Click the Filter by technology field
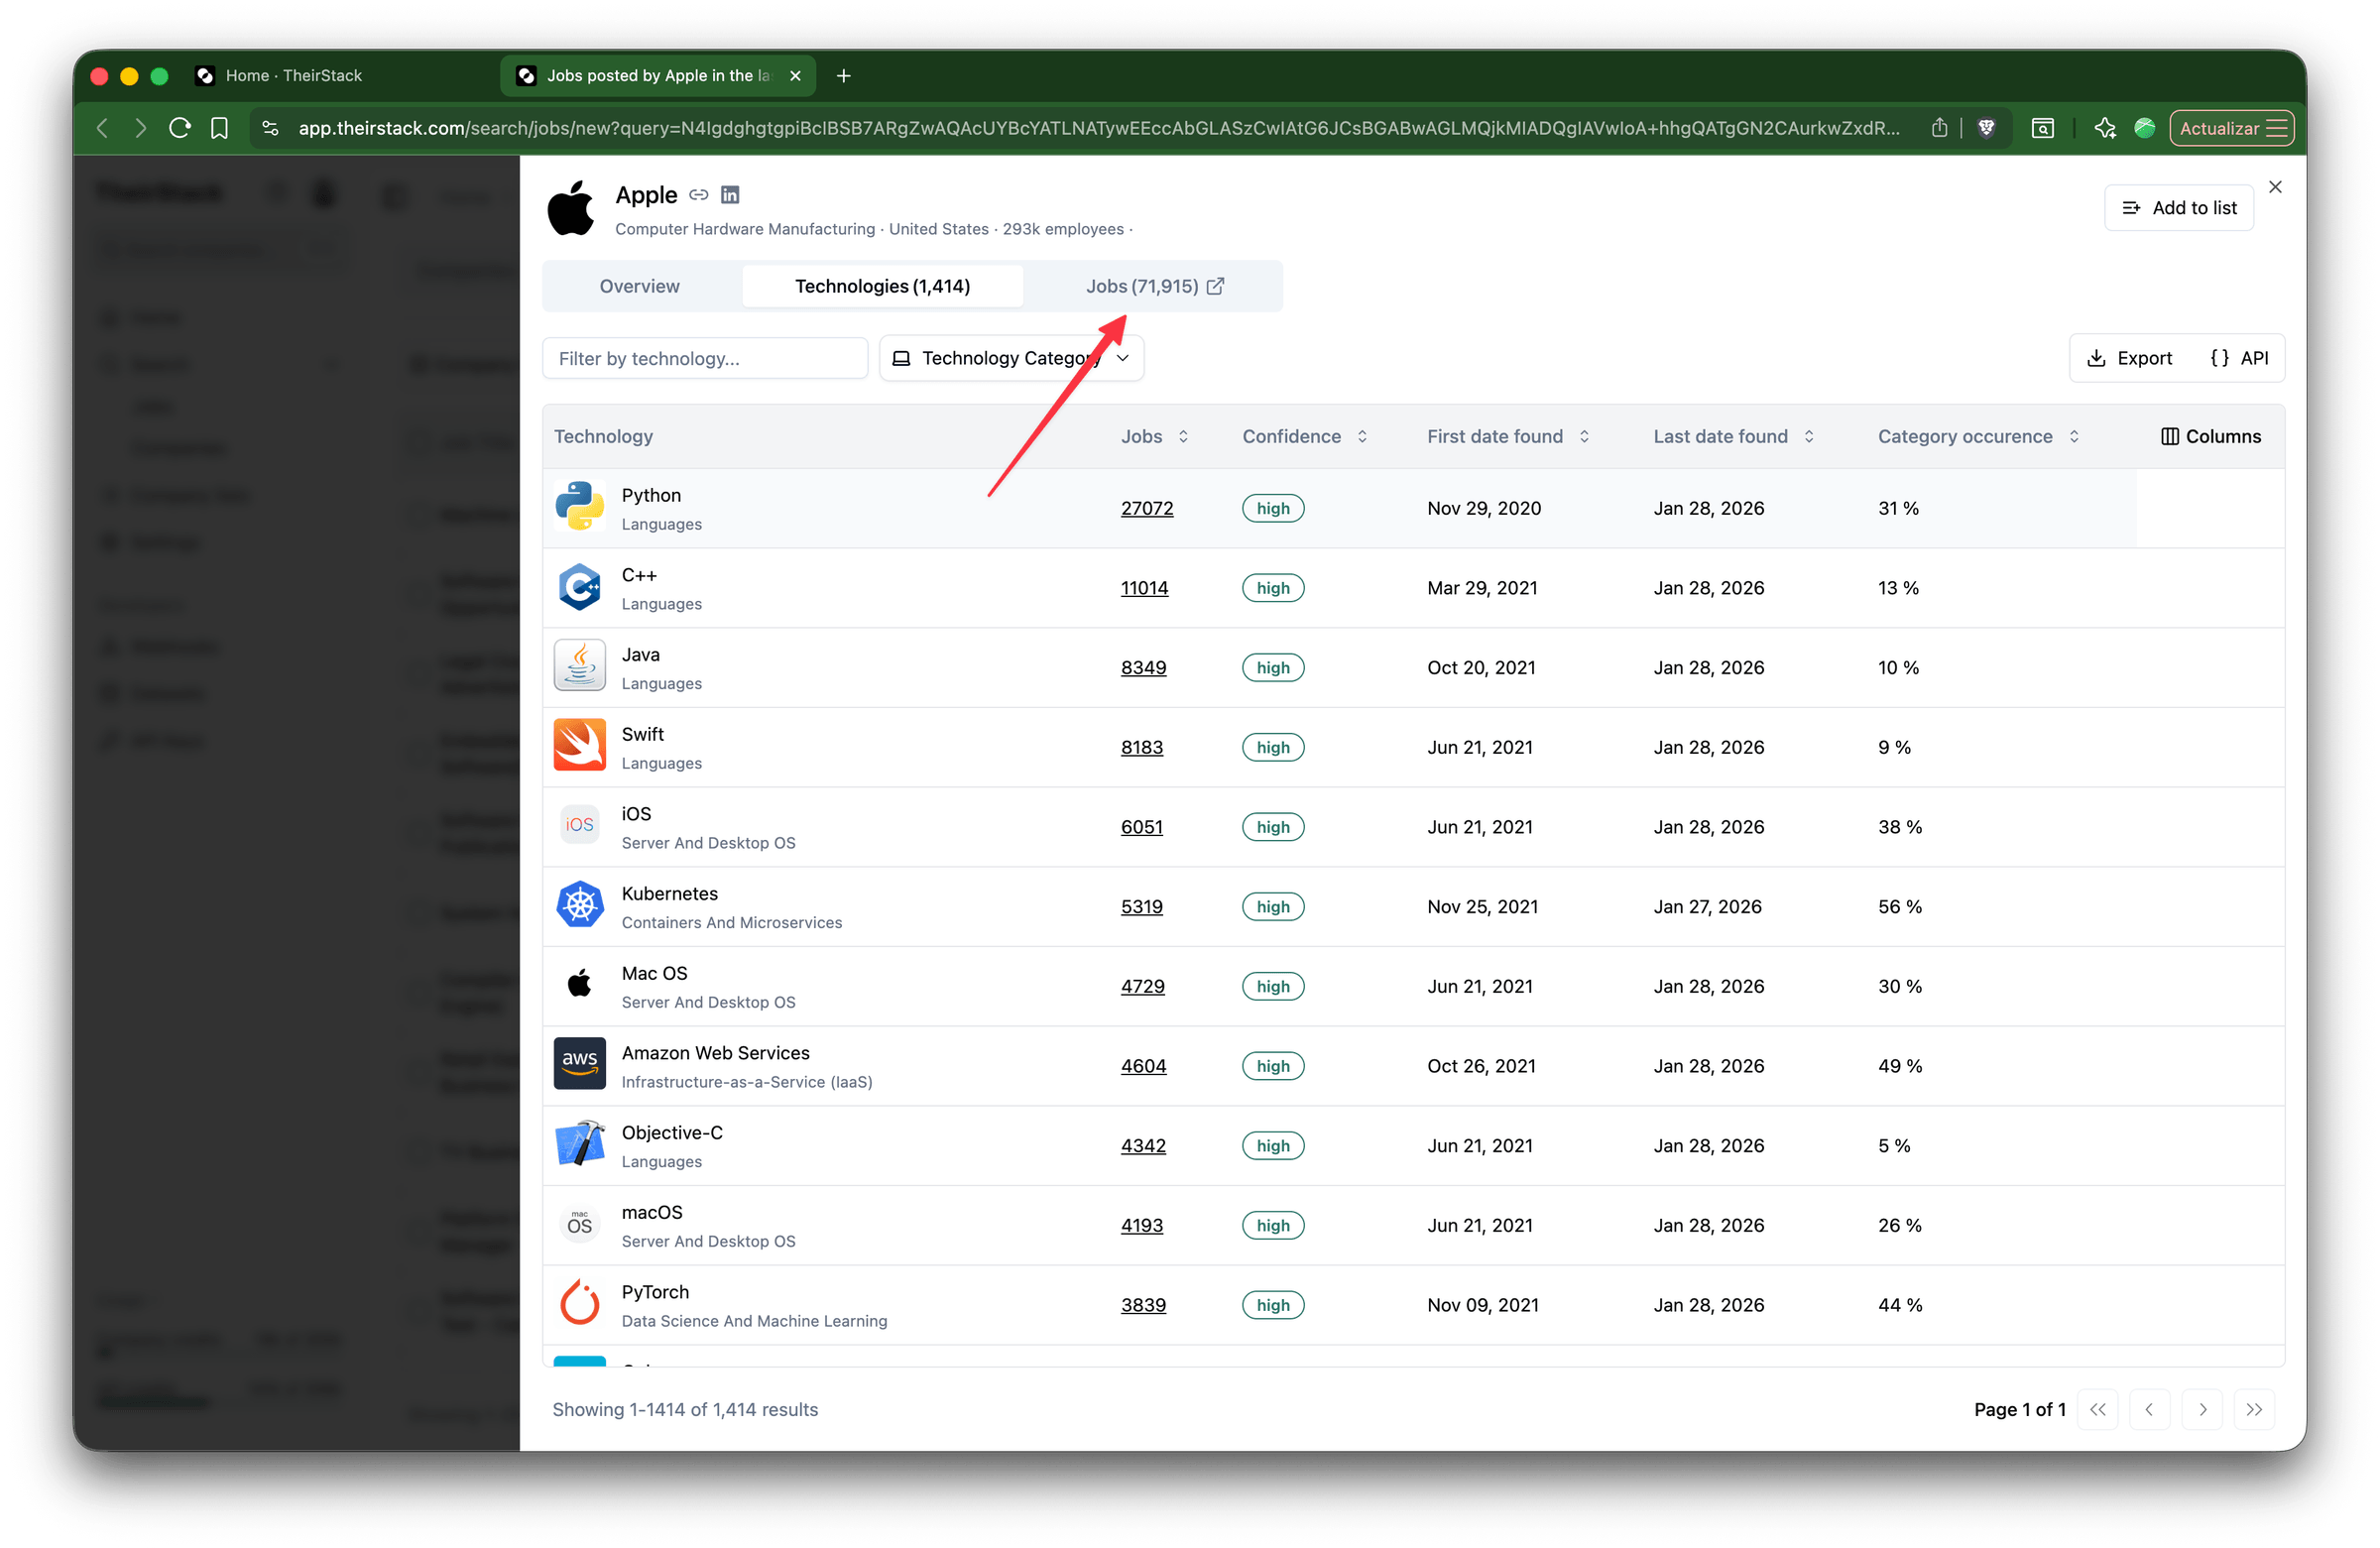Viewport: 2380px width, 1548px height. [704, 358]
